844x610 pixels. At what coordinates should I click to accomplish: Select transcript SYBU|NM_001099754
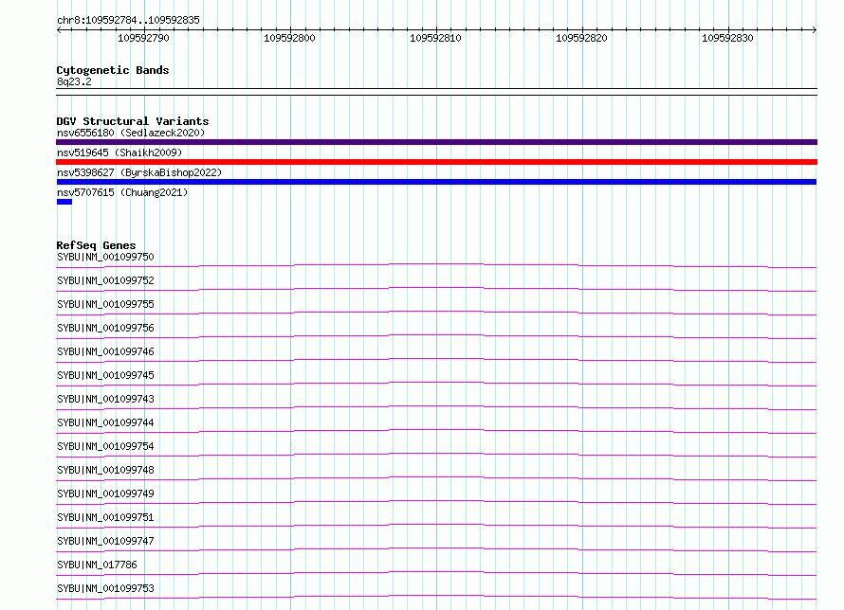105,446
